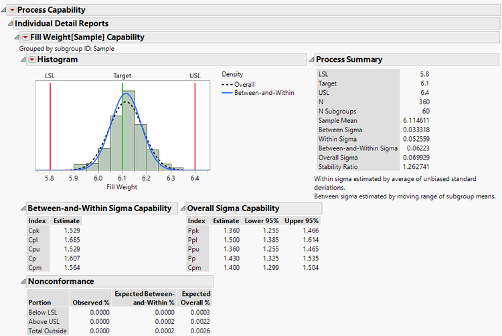Collapse the Overall Sigma Capability table

(183, 208)
